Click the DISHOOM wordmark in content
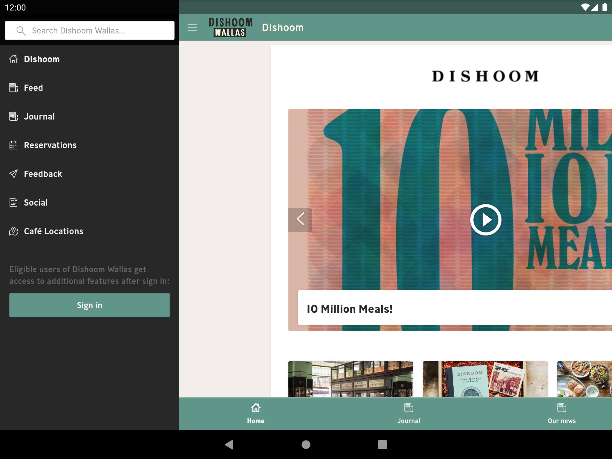The image size is (612, 459). point(485,76)
